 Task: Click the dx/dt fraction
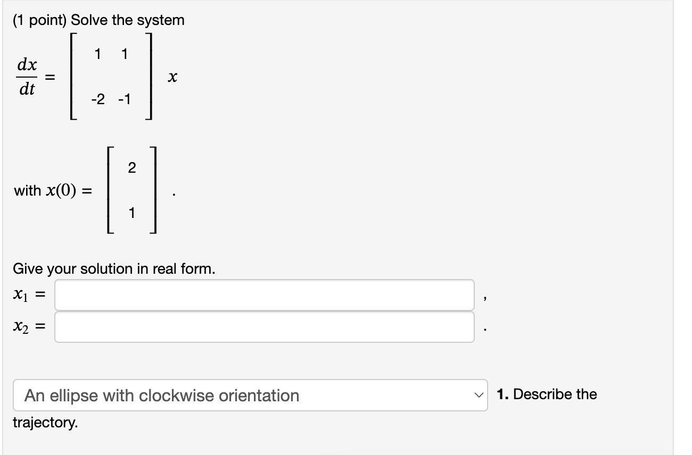tap(28, 78)
